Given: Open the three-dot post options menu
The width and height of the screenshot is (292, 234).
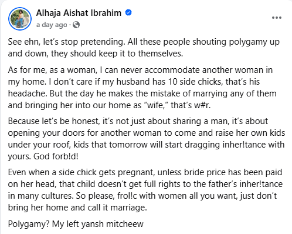Looking at the screenshot, I should click(x=277, y=18).
